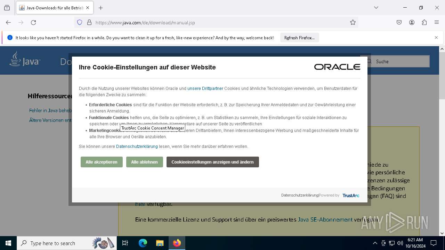445x250 pixels.
Task: Click the java.com URL address bar
Action: click(x=216, y=23)
